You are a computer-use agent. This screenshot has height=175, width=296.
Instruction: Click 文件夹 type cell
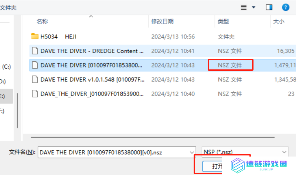226,37
